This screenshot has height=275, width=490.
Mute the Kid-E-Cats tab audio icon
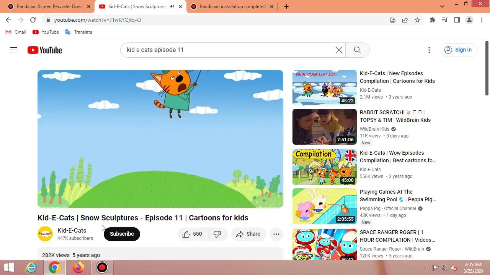point(172,6)
